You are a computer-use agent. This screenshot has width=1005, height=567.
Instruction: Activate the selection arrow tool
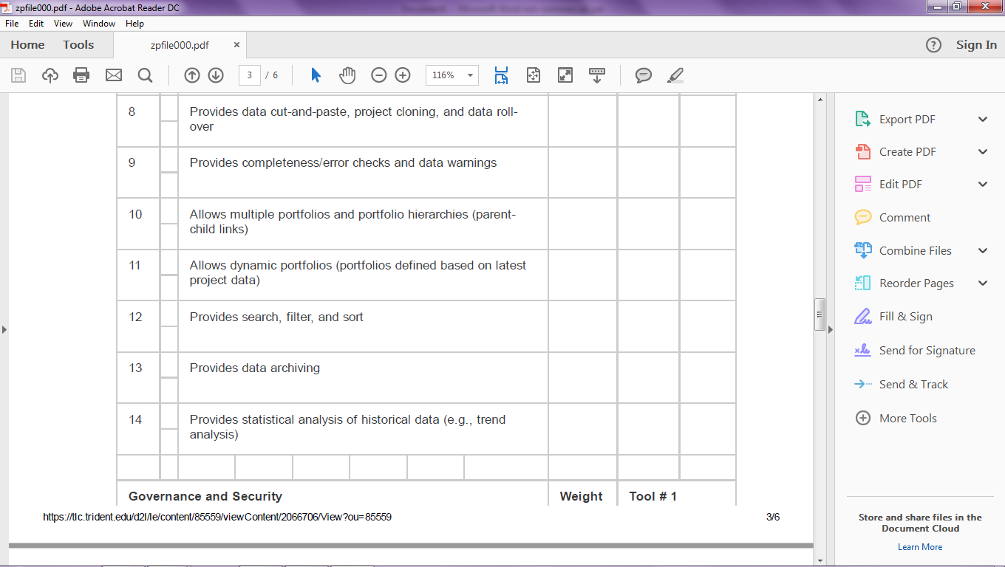tap(315, 75)
